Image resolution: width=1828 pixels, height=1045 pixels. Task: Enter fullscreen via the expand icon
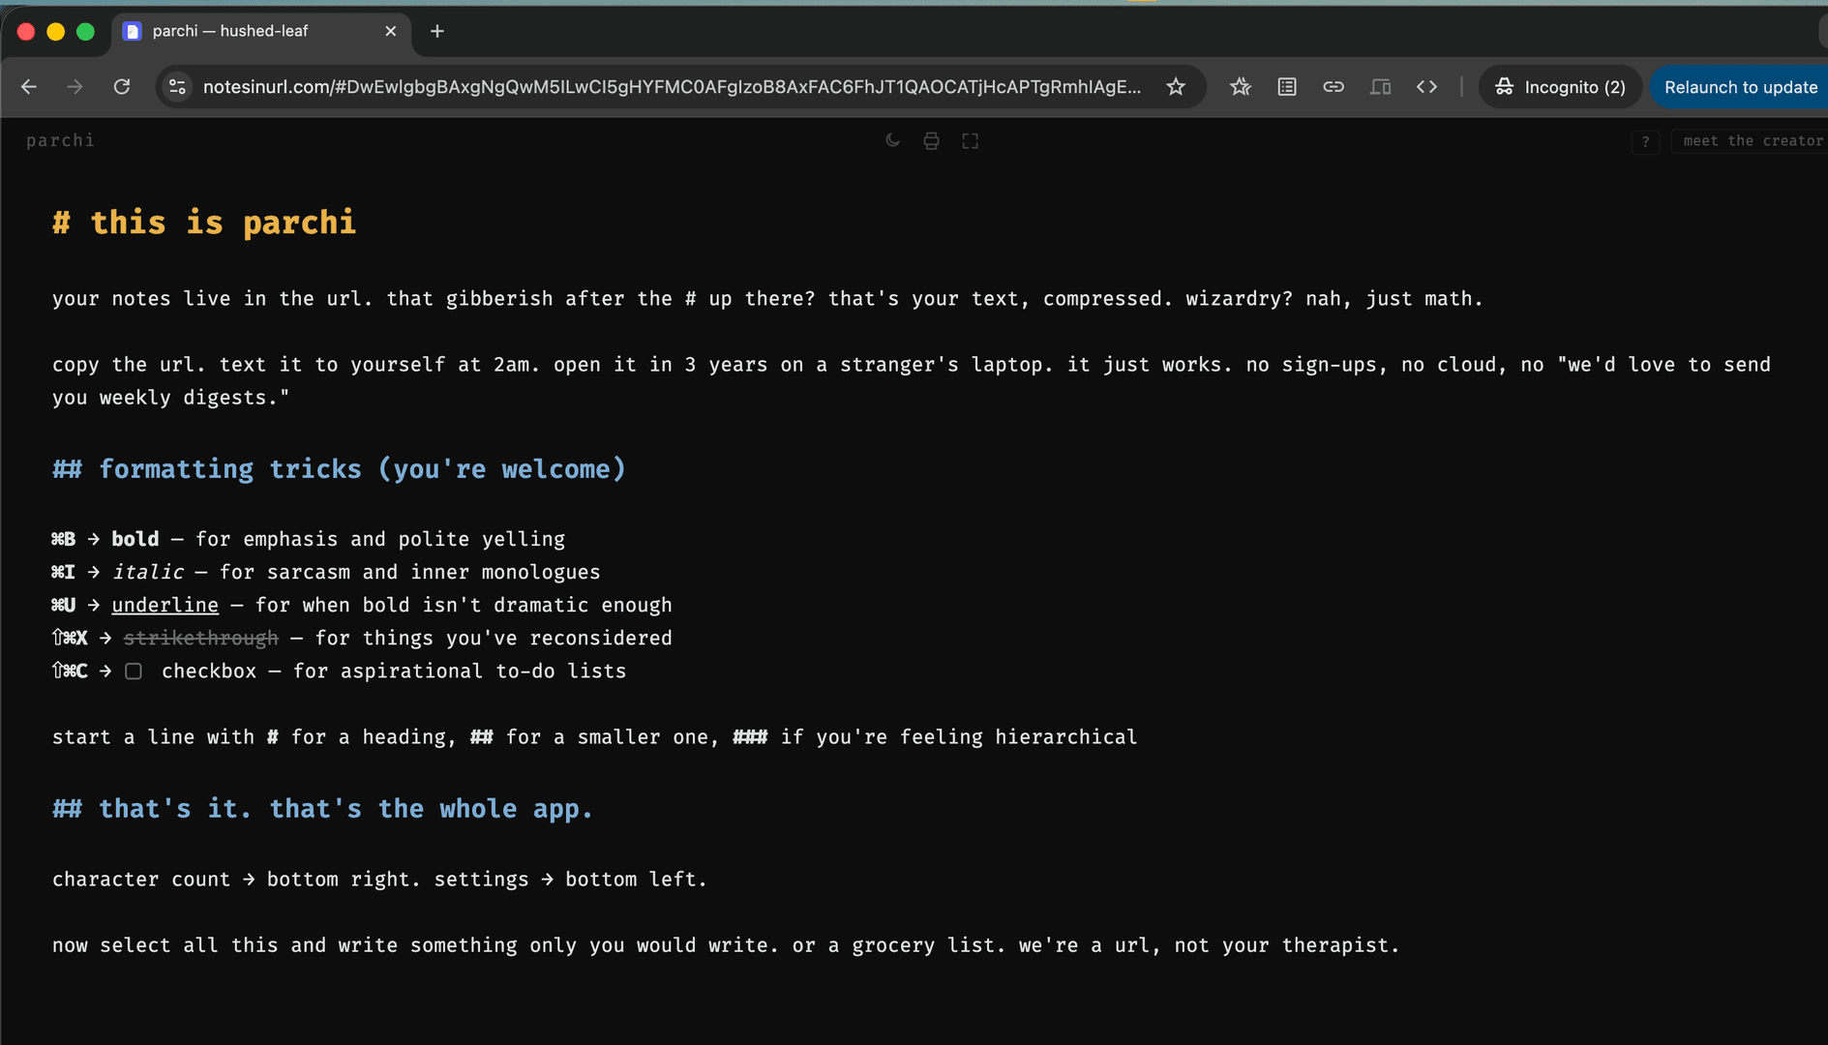pyautogui.click(x=971, y=140)
